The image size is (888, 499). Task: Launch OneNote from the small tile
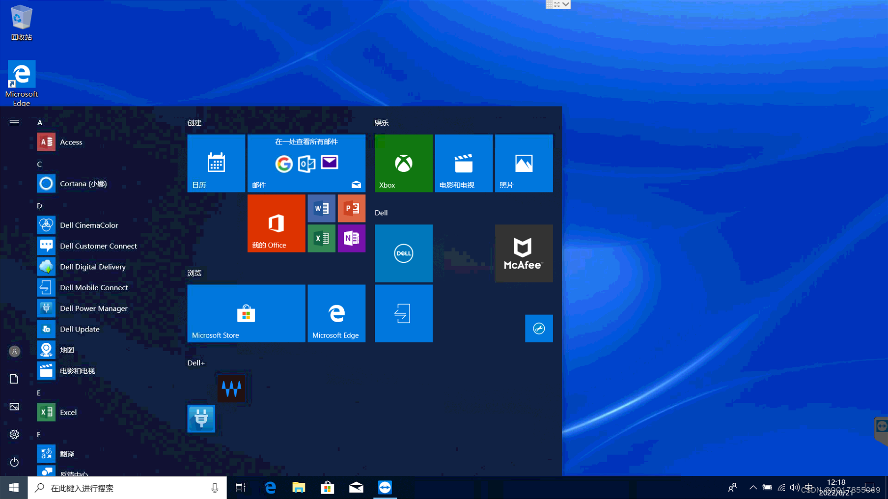[x=352, y=238]
